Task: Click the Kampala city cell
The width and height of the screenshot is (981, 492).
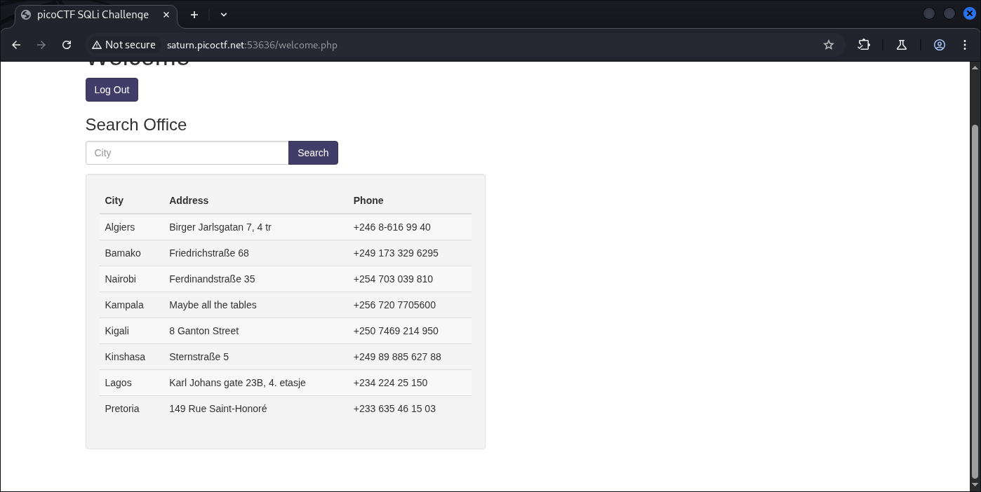Action: (124, 305)
